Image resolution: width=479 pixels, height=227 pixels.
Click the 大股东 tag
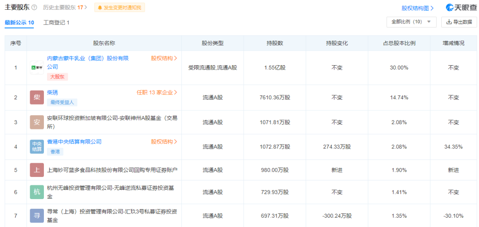click(x=57, y=77)
